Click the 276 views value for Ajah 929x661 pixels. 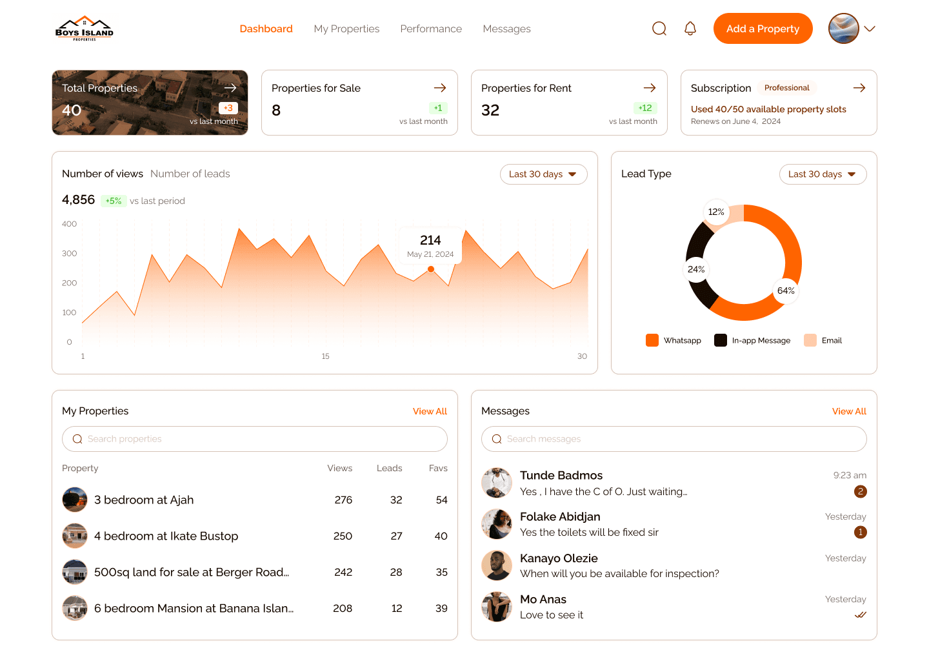tap(343, 500)
